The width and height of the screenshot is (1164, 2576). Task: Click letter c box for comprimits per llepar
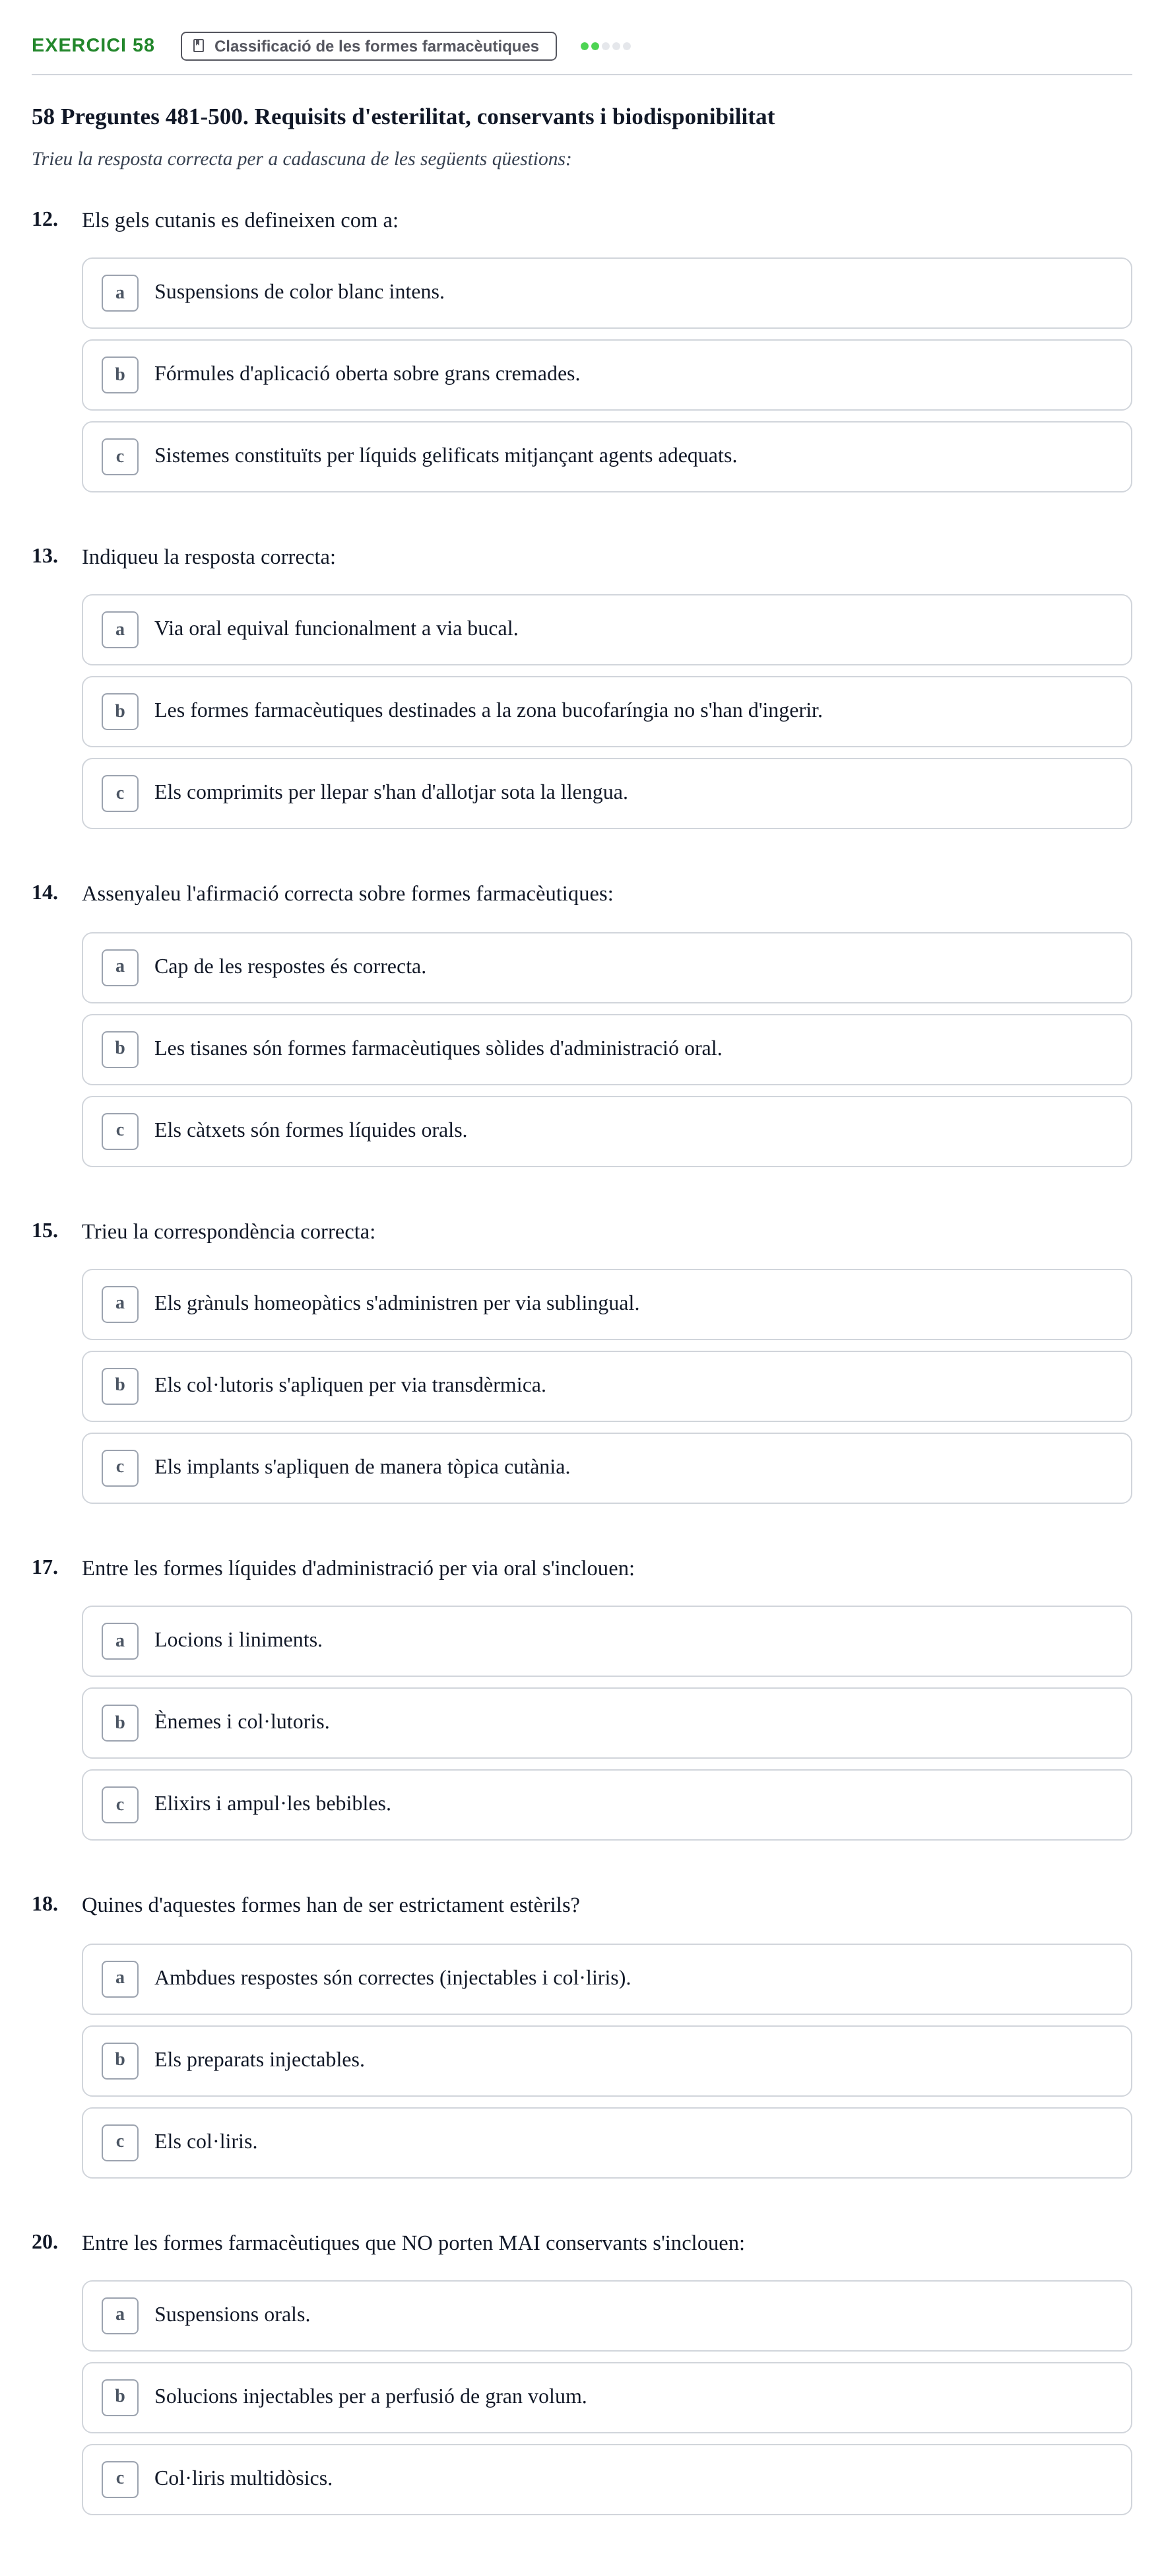[x=120, y=794]
